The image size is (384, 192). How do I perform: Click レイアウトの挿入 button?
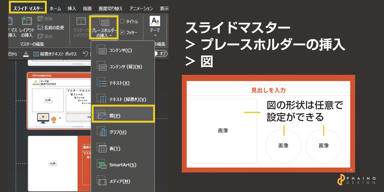[26, 27]
